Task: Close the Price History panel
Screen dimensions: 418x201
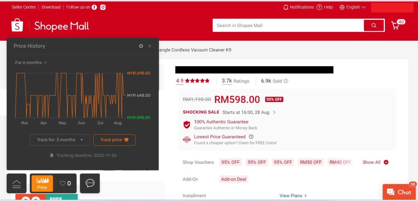Action: (150, 46)
